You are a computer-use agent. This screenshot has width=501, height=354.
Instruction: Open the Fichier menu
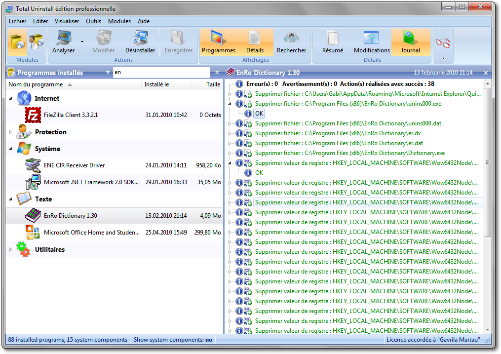click(18, 21)
